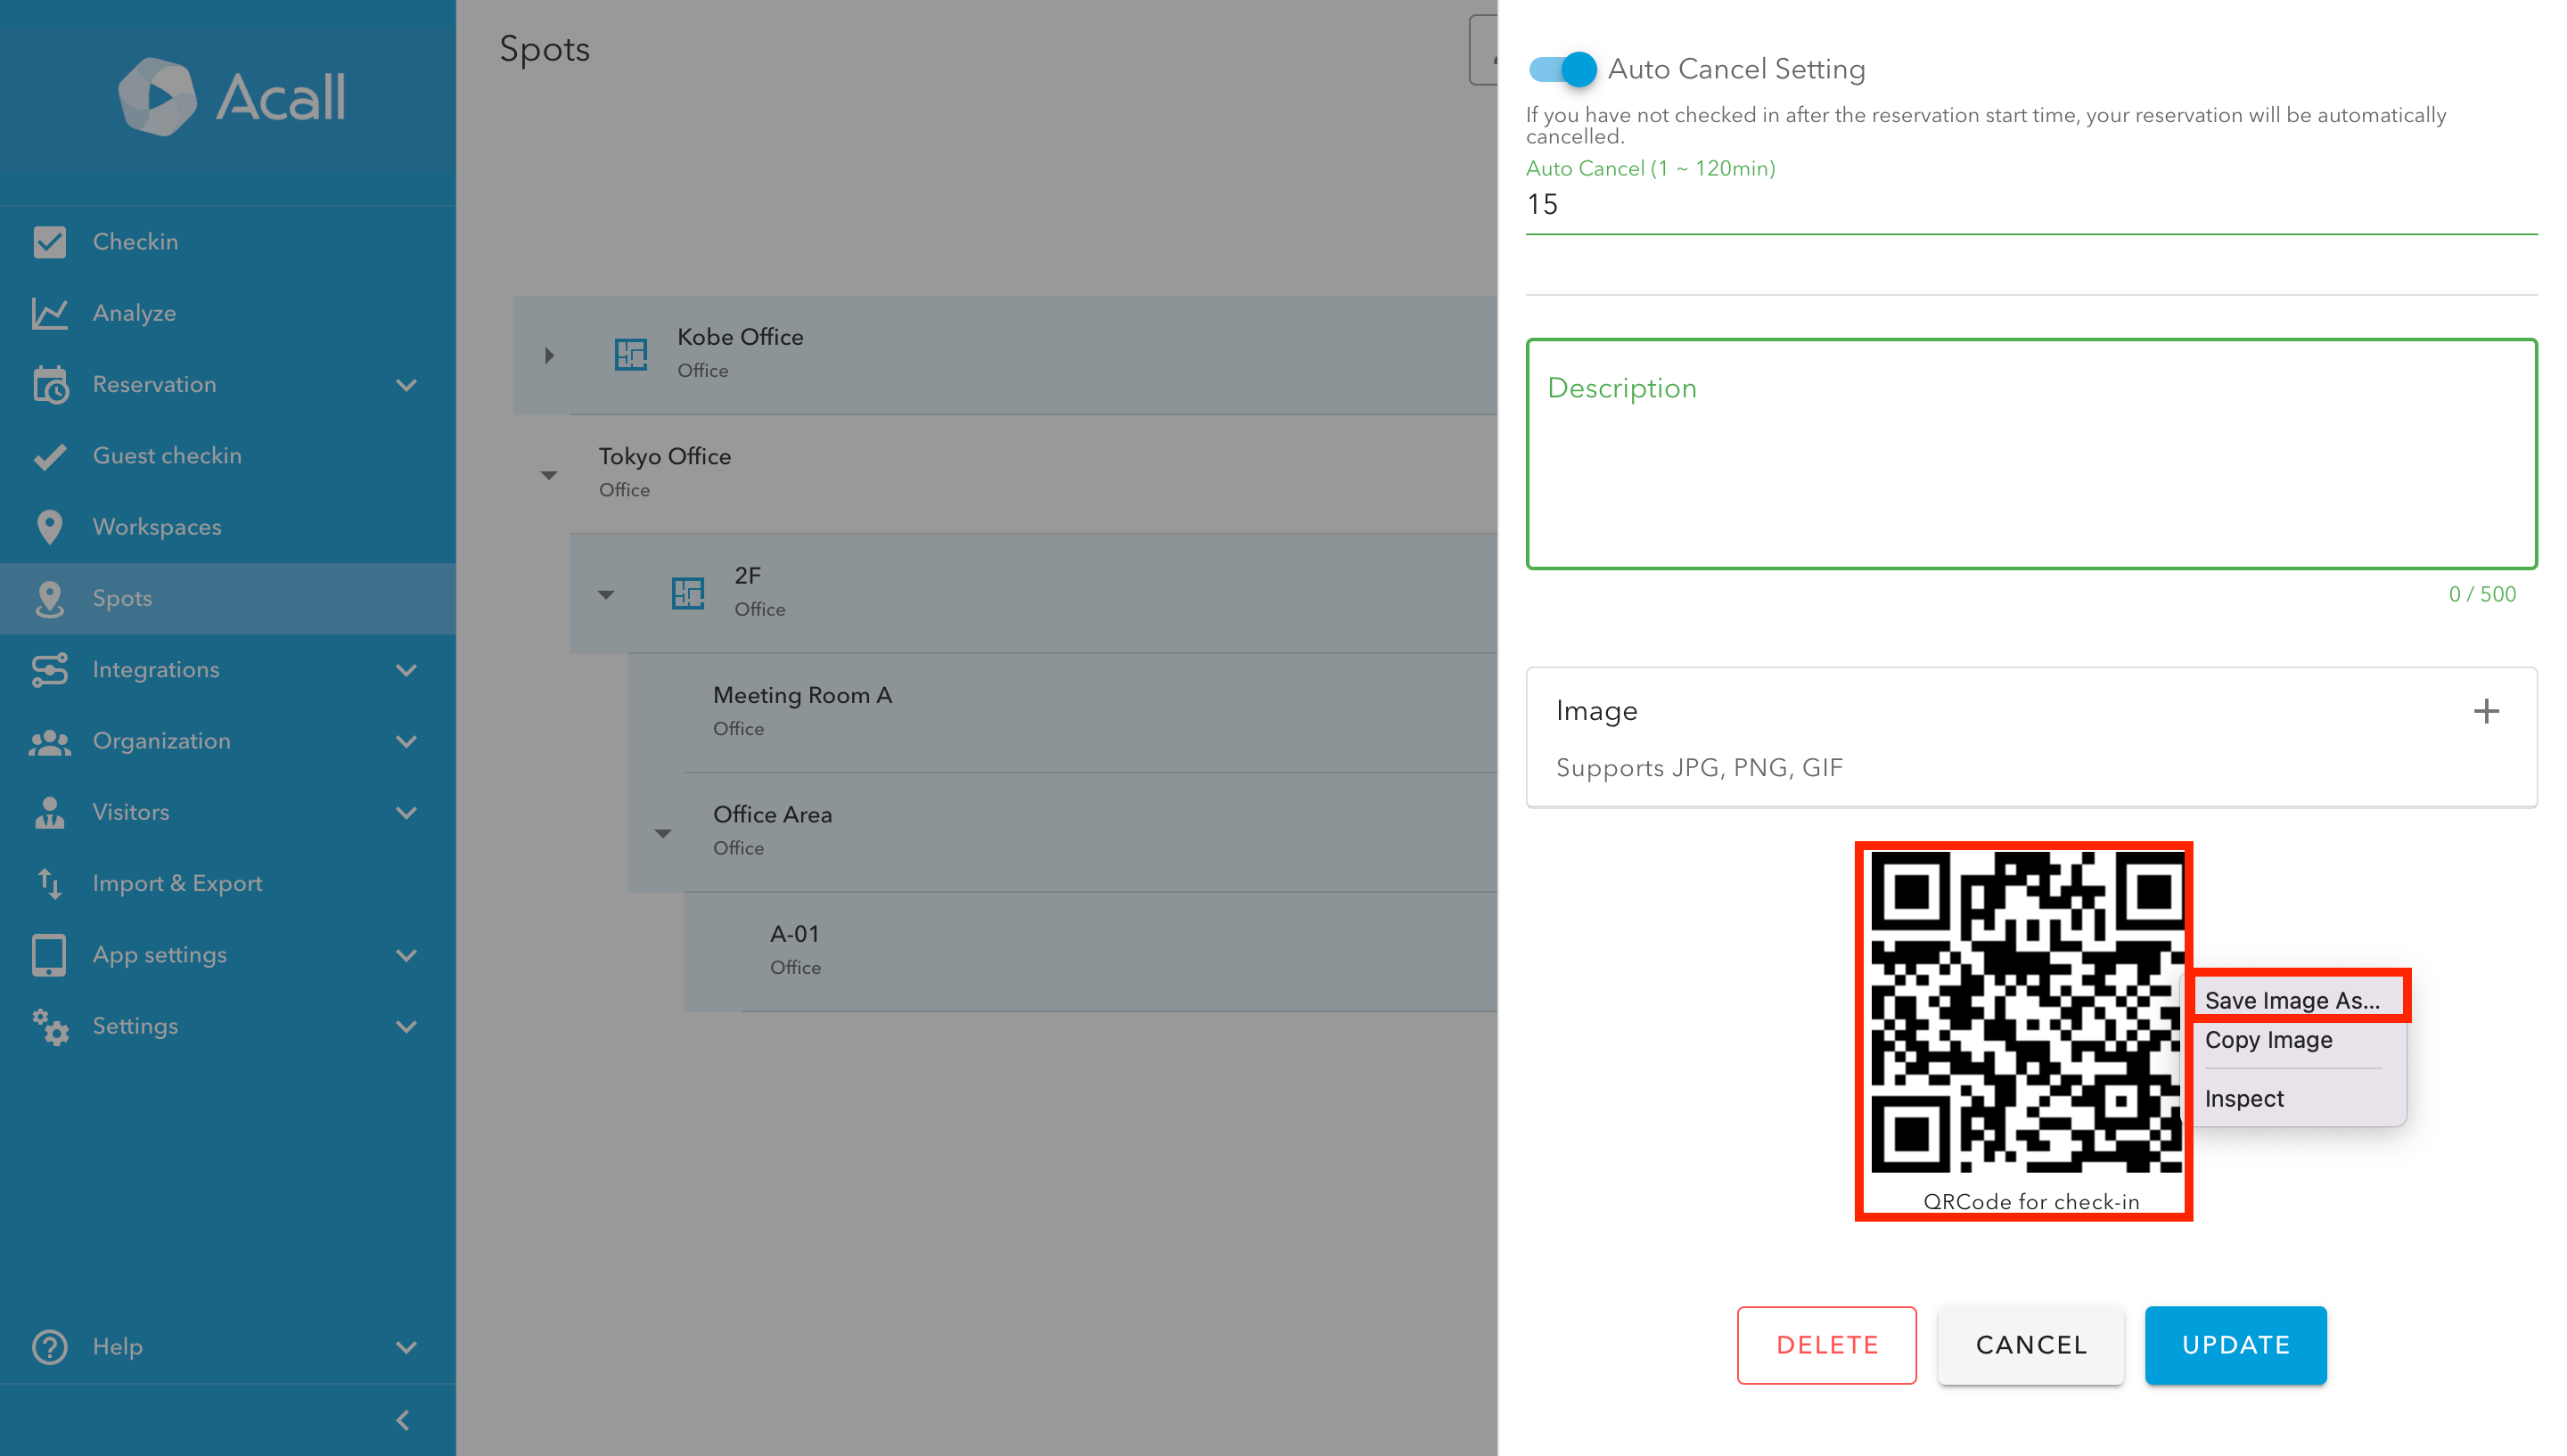
Task: Open Analyze chart icon in sidebar
Action: tap(49, 313)
